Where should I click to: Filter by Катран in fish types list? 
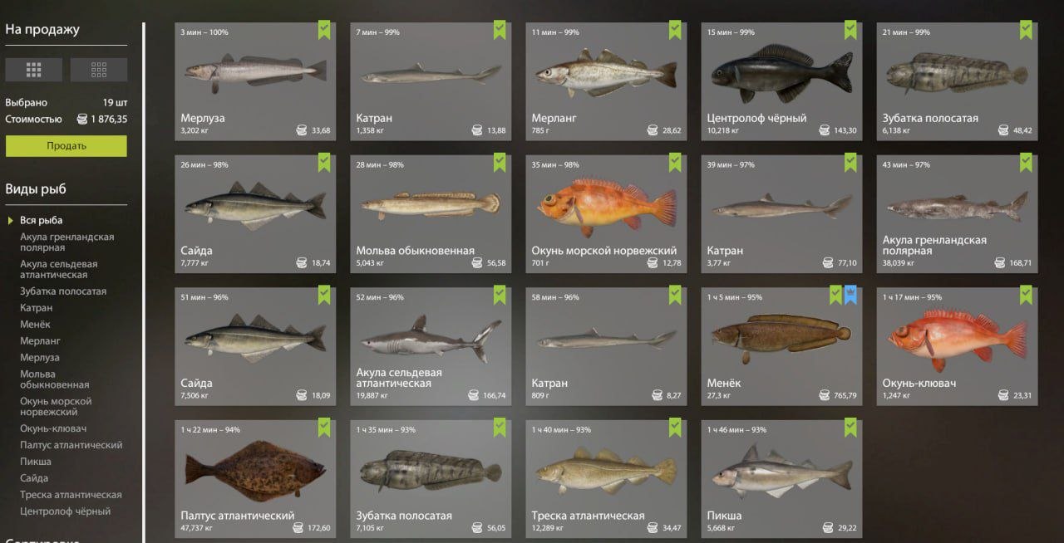point(37,308)
